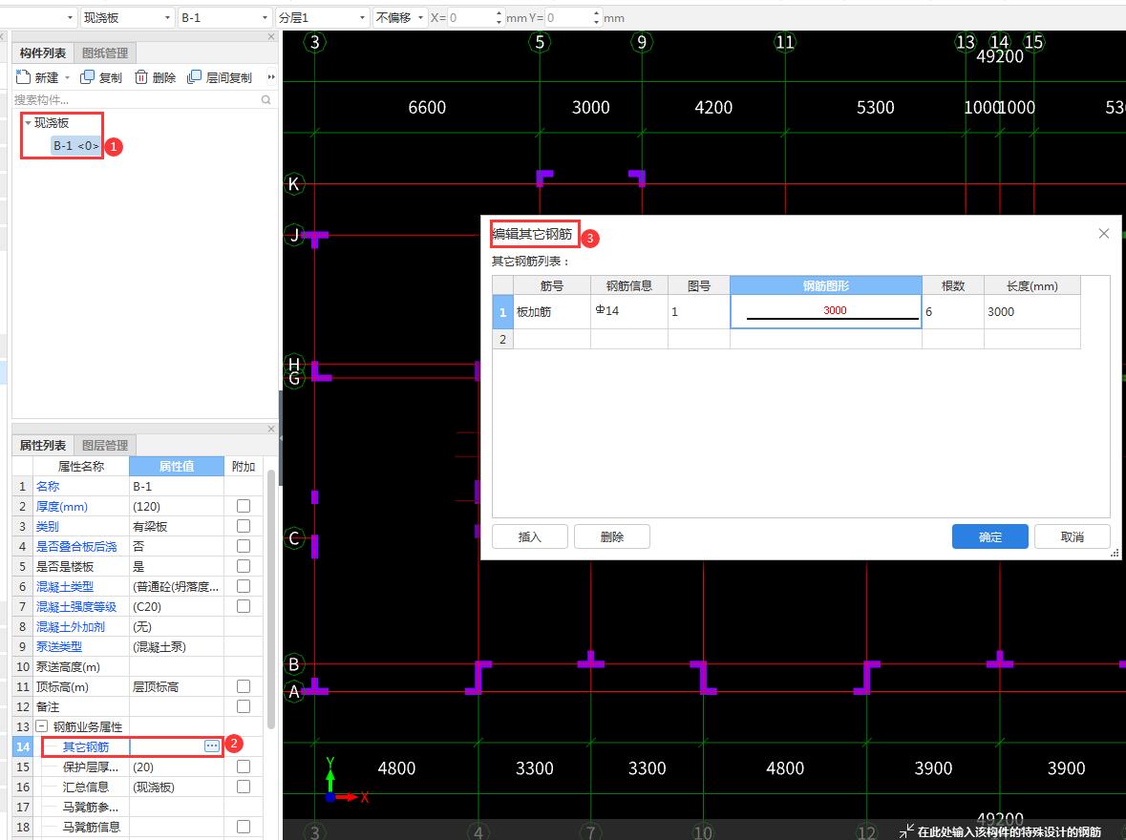Click the 根数 cell value 6

(953, 311)
